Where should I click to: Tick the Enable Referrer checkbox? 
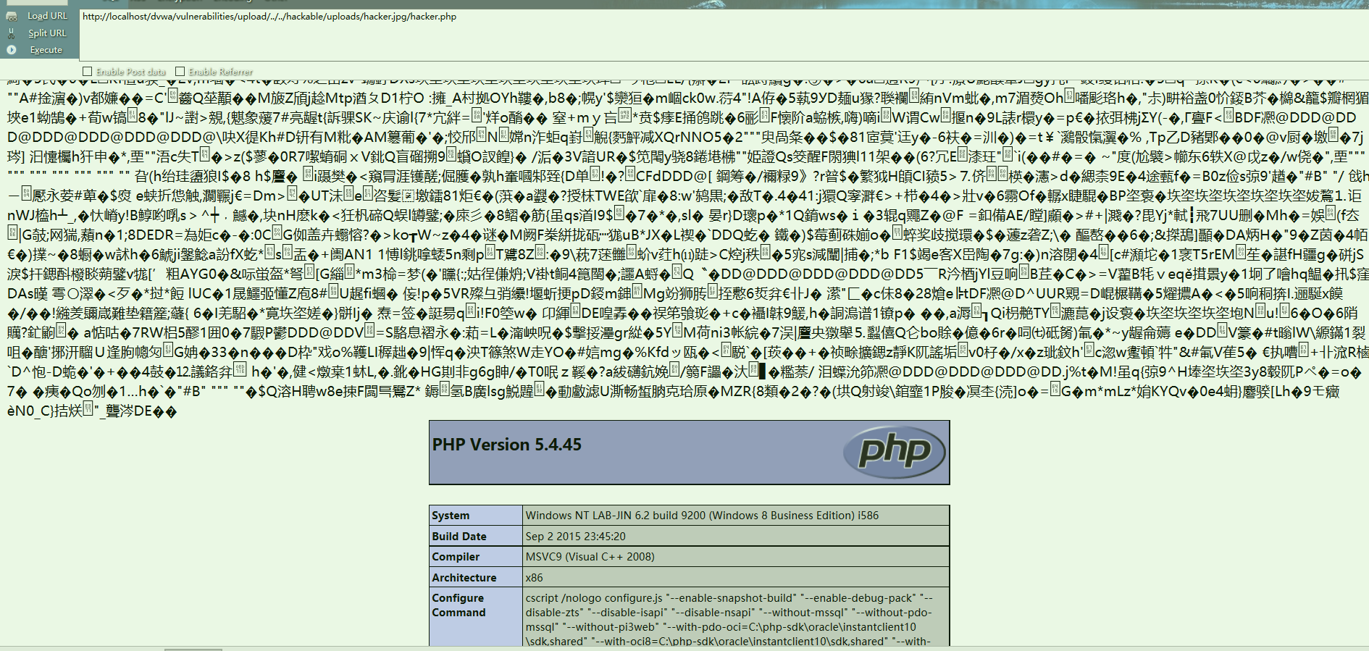click(180, 72)
